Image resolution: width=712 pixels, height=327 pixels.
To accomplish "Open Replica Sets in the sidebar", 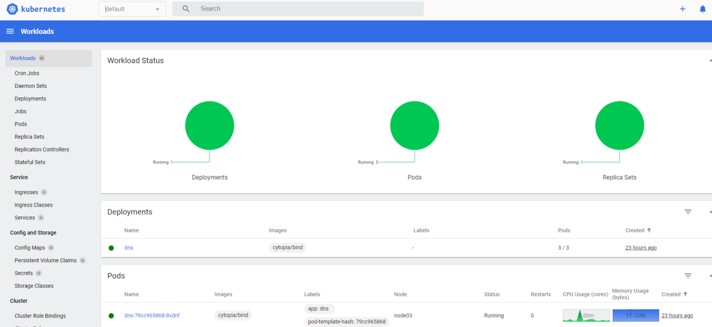I will tap(29, 137).
